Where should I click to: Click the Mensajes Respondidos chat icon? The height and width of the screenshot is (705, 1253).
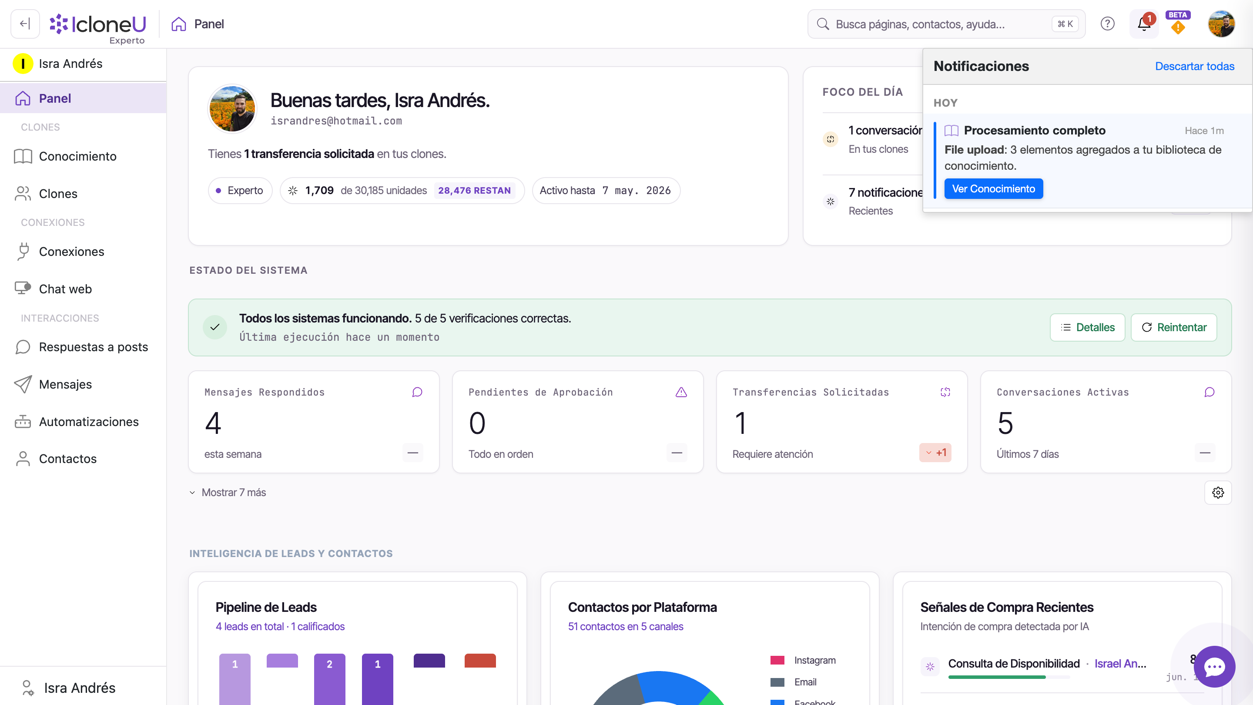pos(417,392)
